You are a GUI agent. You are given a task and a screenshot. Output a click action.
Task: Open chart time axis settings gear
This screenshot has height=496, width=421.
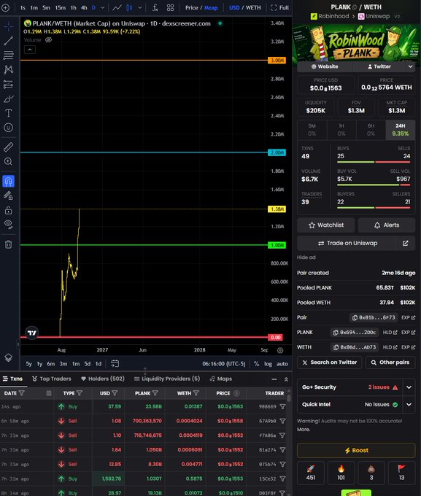coord(280,350)
